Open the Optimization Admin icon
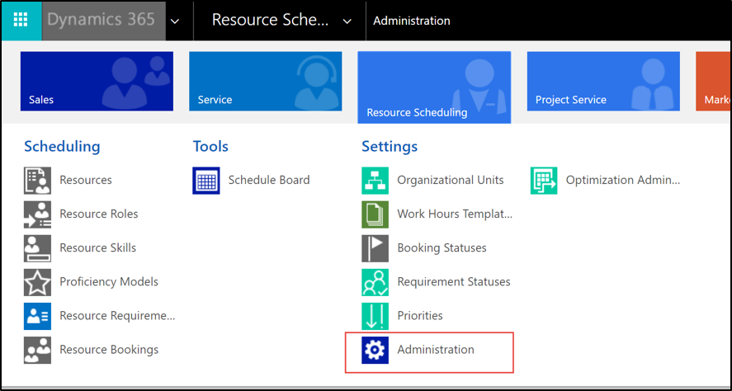 [x=544, y=180]
